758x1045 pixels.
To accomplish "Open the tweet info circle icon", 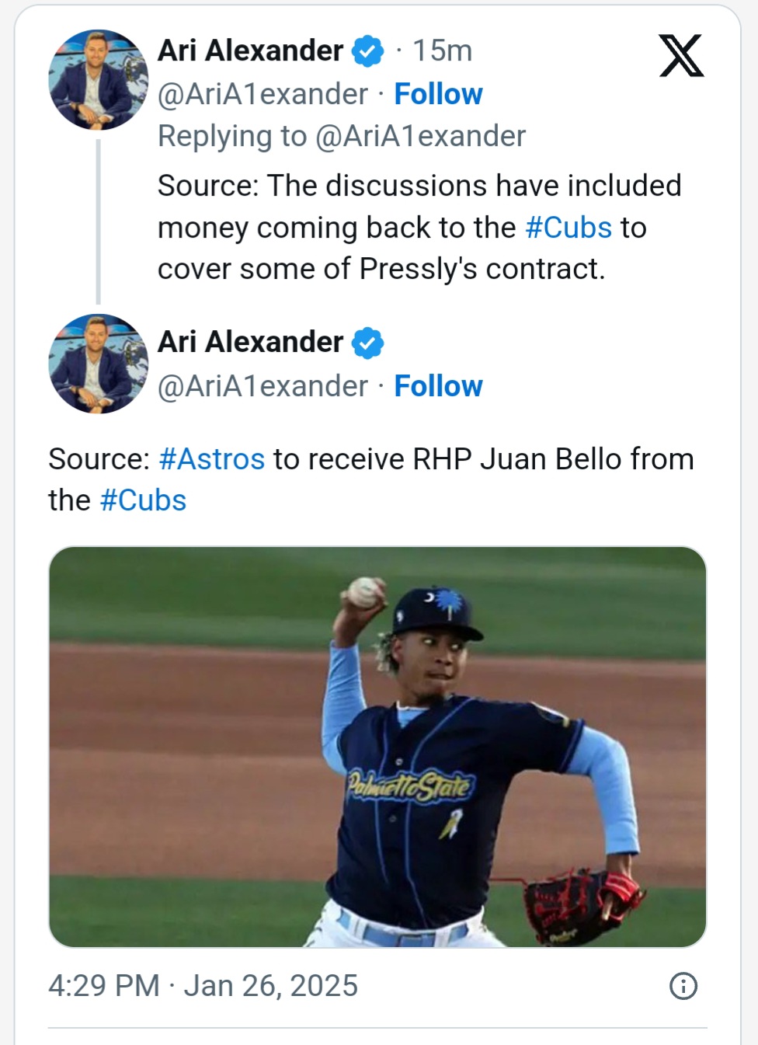I will click(683, 986).
